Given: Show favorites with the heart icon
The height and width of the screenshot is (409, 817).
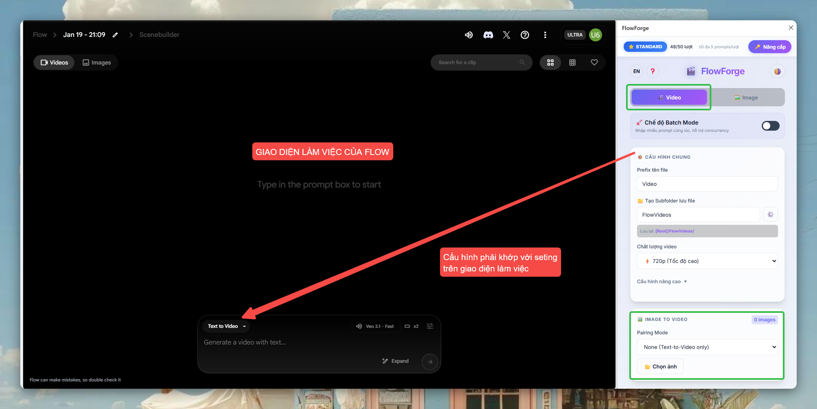Looking at the screenshot, I should [594, 62].
